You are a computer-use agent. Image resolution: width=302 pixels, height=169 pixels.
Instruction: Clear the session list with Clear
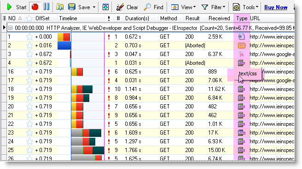(127, 7)
